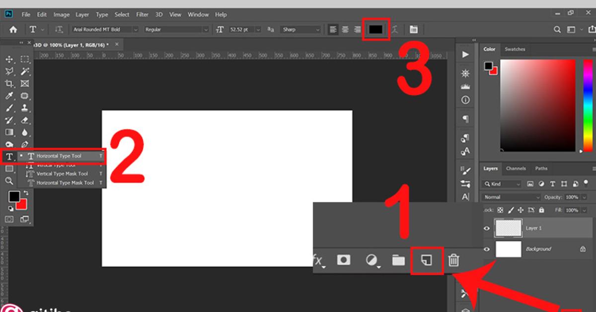Open the Window menu
Screen dimensions: 596x312
point(198,14)
